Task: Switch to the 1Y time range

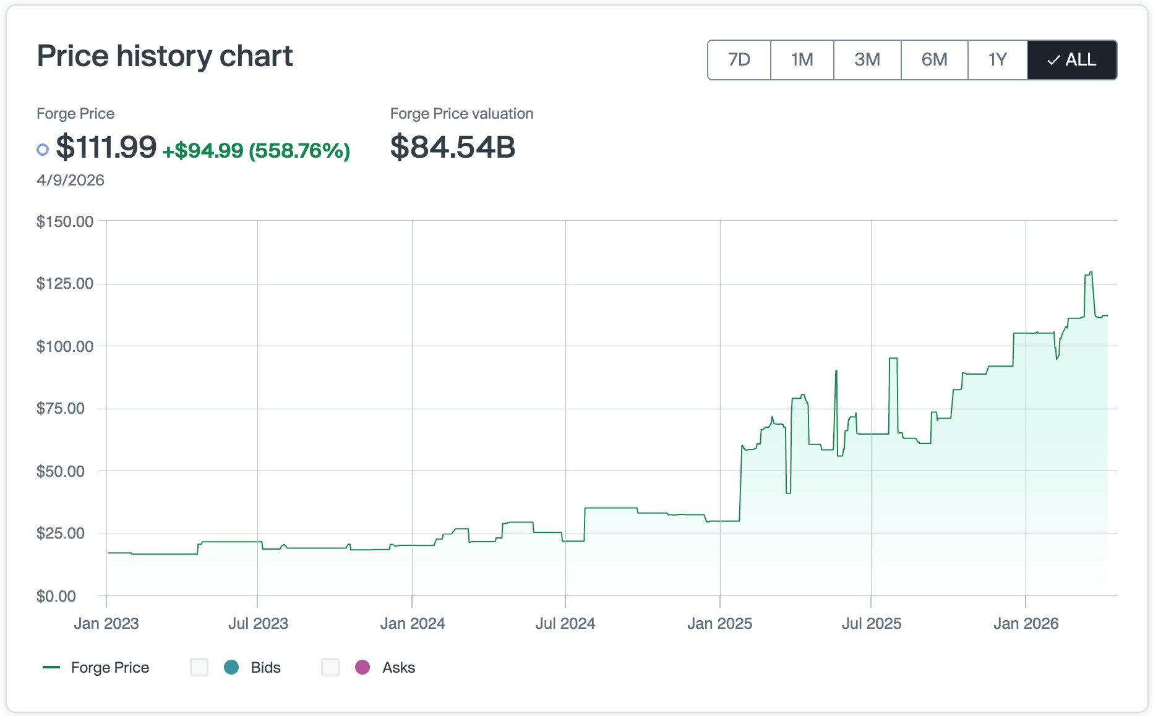Action: (998, 60)
